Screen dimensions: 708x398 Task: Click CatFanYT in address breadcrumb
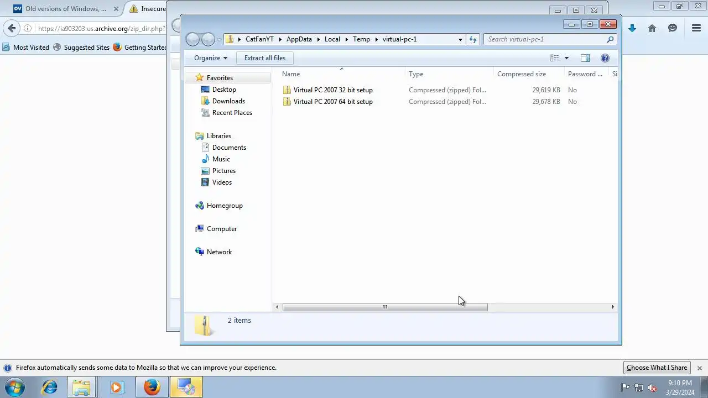pyautogui.click(x=259, y=39)
